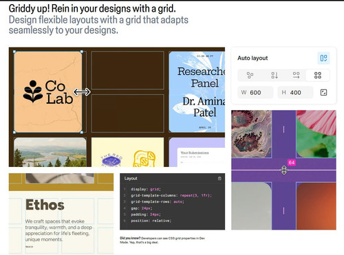This screenshot has width=344, height=255.
Task: Click the 'Griddy up!' headline
Action: 92,9
